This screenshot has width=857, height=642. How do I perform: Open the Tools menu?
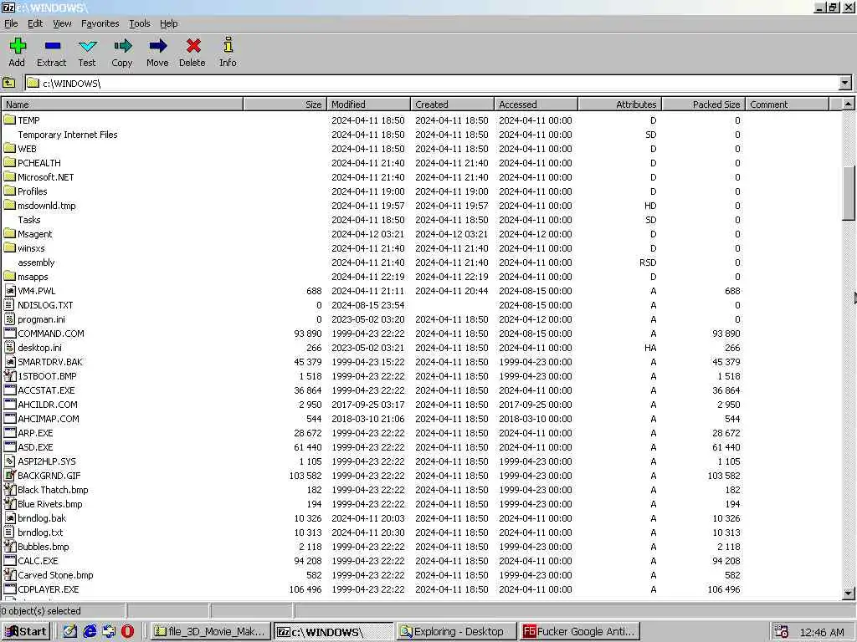[140, 23]
